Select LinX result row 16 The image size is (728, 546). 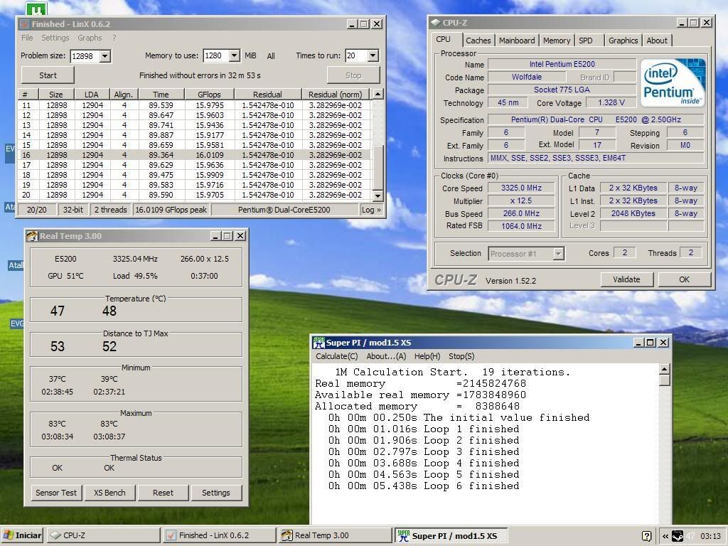195,155
